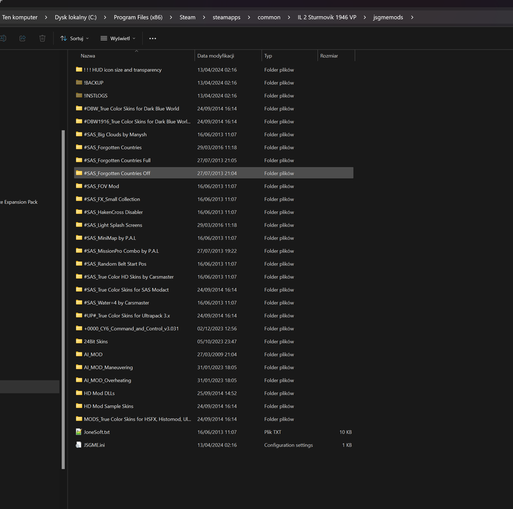Click folder icon of #SAS_FOV Mod
The image size is (513, 509).
[79, 186]
